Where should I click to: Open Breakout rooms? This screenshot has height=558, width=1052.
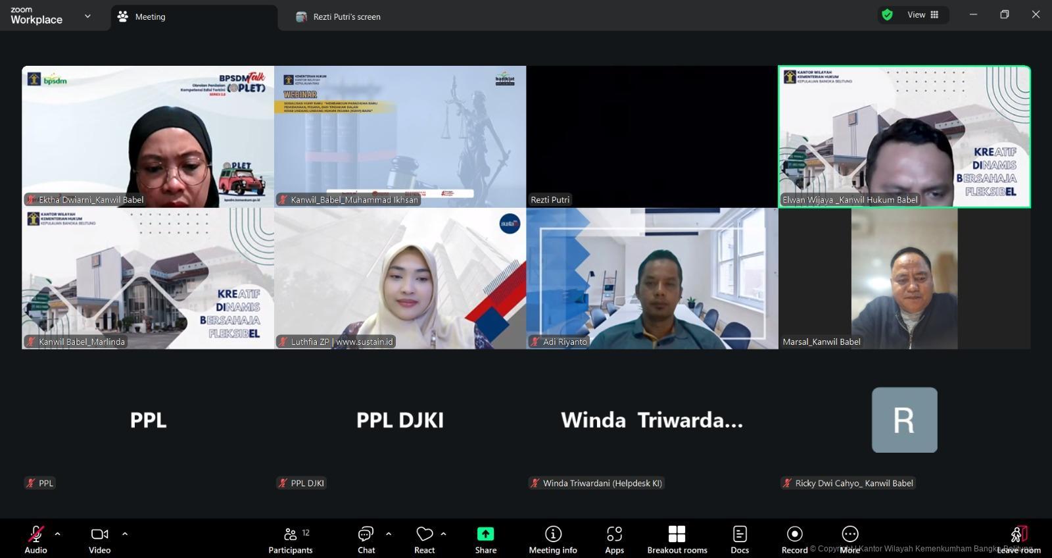pos(677,540)
